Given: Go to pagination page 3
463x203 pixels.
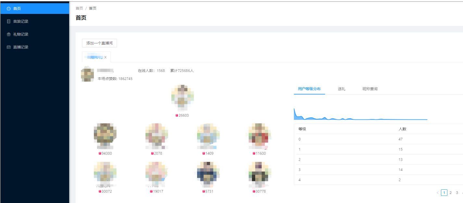Looking at the screenshot, I should (x=457, y=193).
